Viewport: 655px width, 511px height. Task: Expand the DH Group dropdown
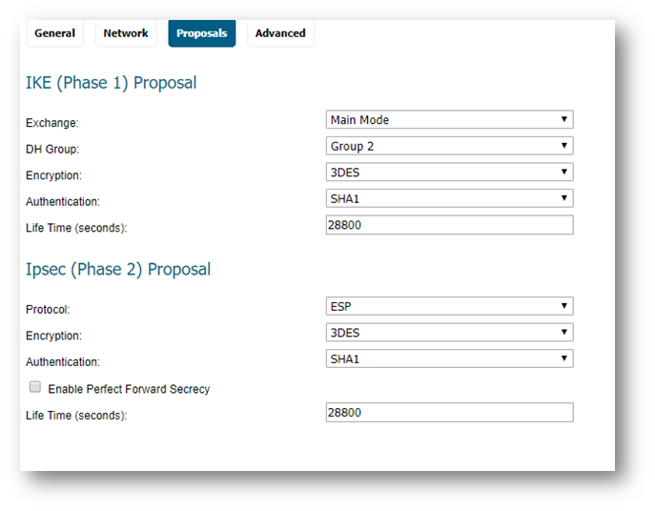449,147
